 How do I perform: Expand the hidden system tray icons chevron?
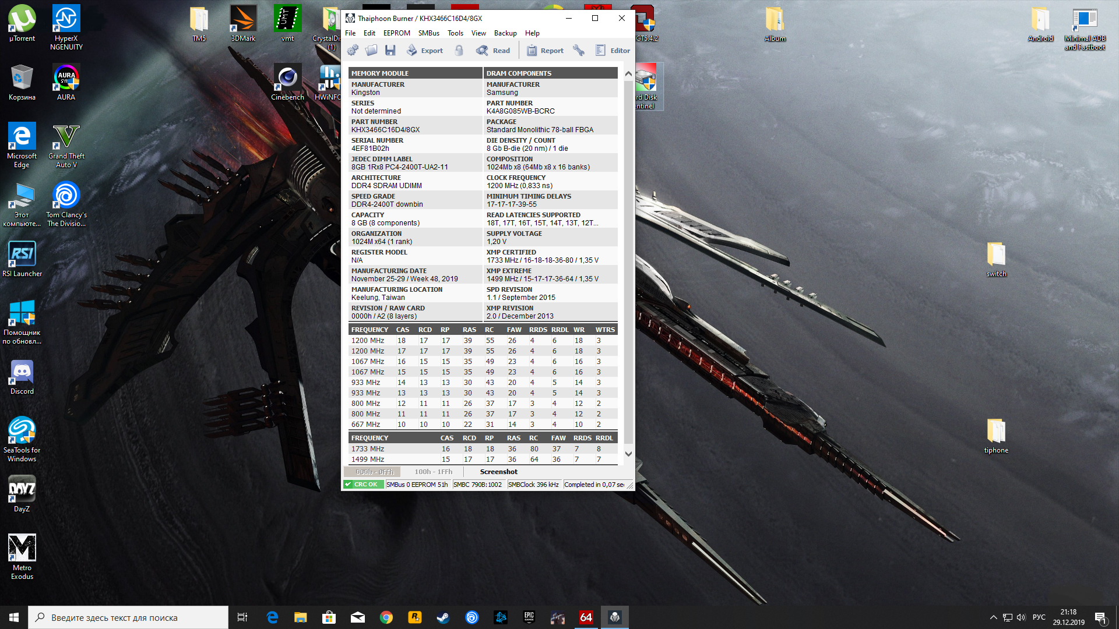pos(993,617)
